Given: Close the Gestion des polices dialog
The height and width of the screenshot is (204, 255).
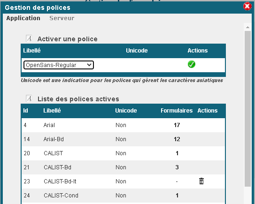Looking at the screenshot, I should tap(247, 7).
